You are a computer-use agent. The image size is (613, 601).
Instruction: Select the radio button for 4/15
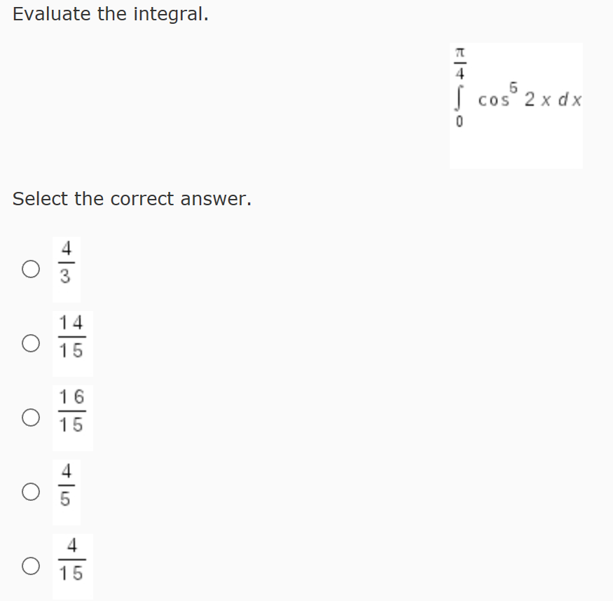click(x=31, y=567)
